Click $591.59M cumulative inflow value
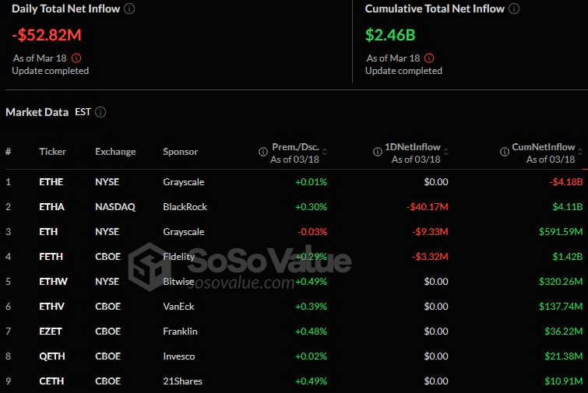Screen dimensions: 588x393 pyautogui.click(x=561, y=232)
